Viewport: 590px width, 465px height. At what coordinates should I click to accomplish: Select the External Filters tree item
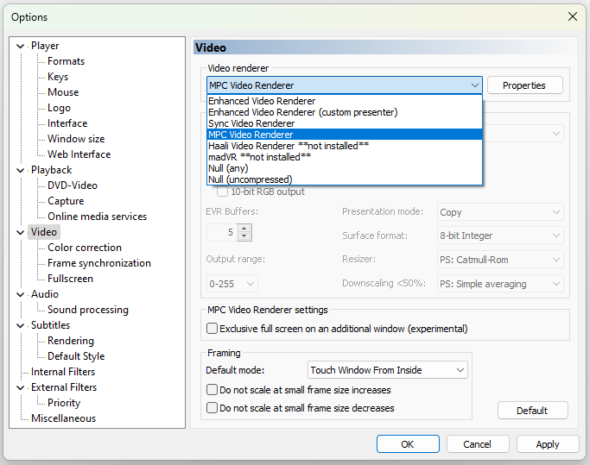[x=64, y=387]
